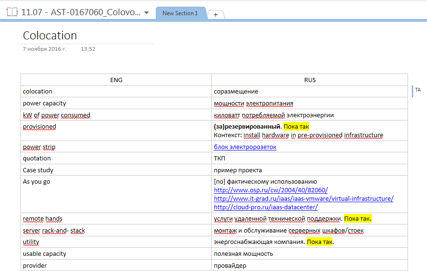The height and width of the screenshot is (271, 427).
Task: Click the полезная мощность cell
Action: [x=310, y=253]
